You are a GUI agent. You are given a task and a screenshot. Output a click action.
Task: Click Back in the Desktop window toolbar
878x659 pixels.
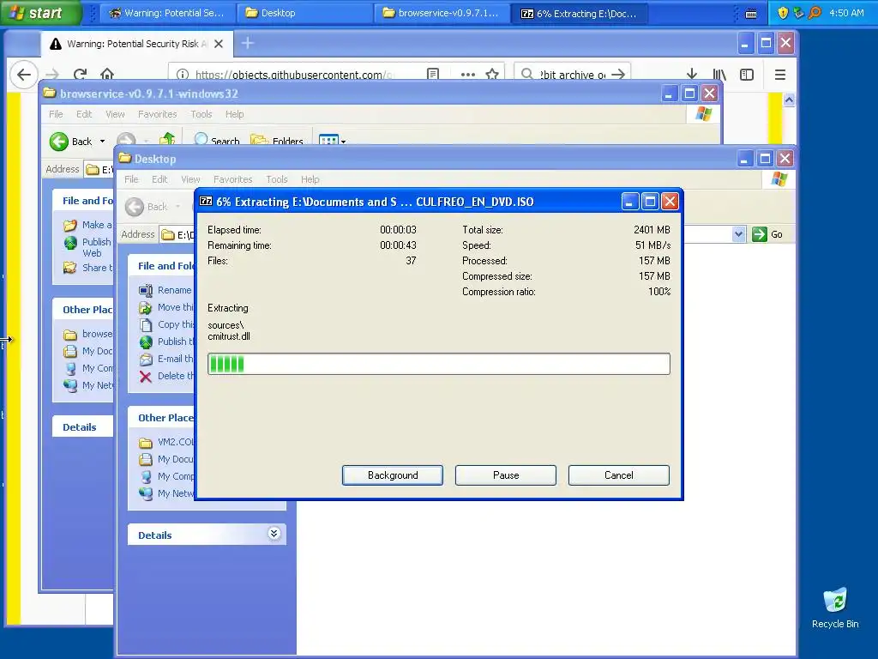click(x=147, y=207)
